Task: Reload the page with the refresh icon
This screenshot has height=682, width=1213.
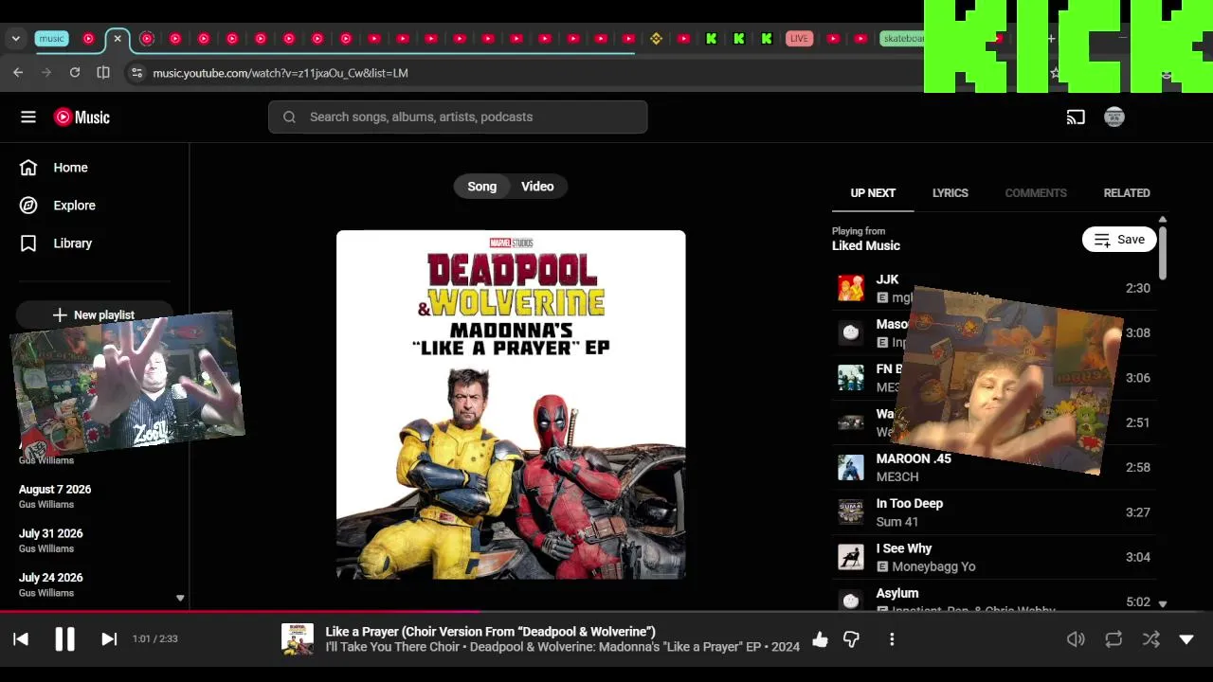Action: [75, 73]
